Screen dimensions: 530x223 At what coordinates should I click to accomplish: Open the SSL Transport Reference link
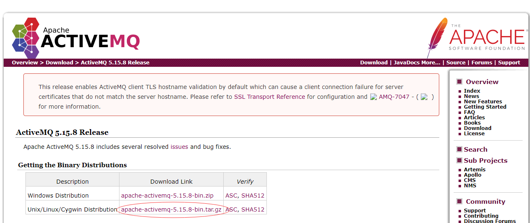pos(269,97)
